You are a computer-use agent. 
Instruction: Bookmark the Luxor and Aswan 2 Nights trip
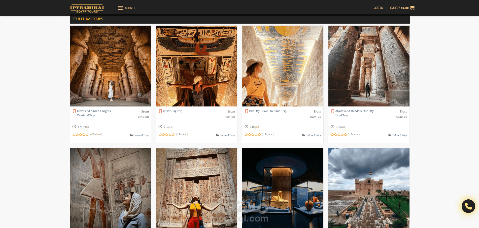point(74,111)
